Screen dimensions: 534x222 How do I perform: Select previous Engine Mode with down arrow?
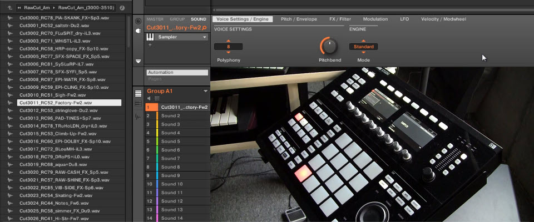[363, 52]
